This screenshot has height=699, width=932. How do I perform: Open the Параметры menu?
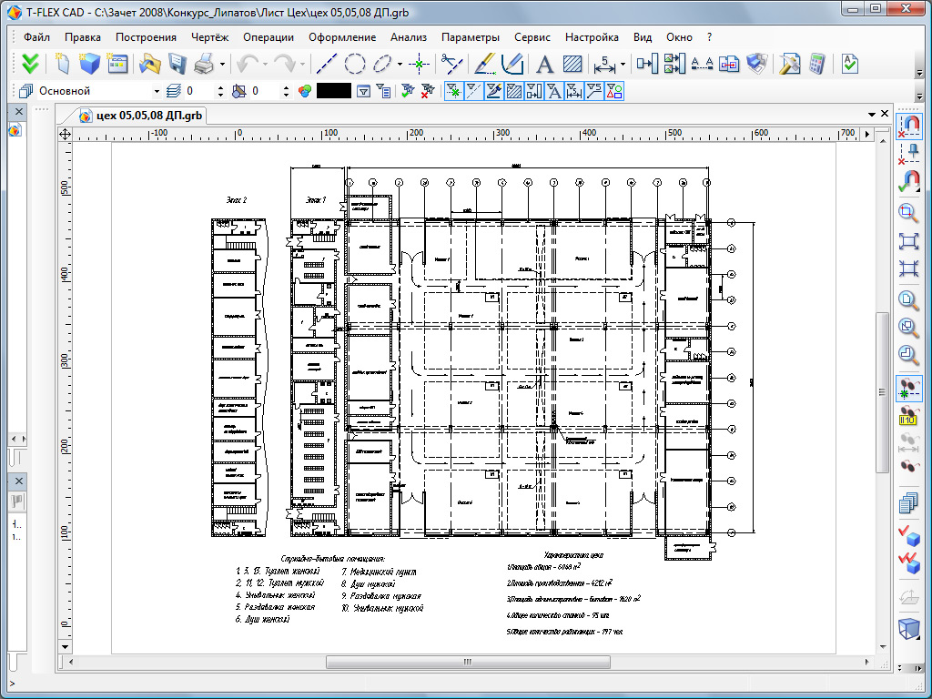pyautogui.click(x=470, y=37)
